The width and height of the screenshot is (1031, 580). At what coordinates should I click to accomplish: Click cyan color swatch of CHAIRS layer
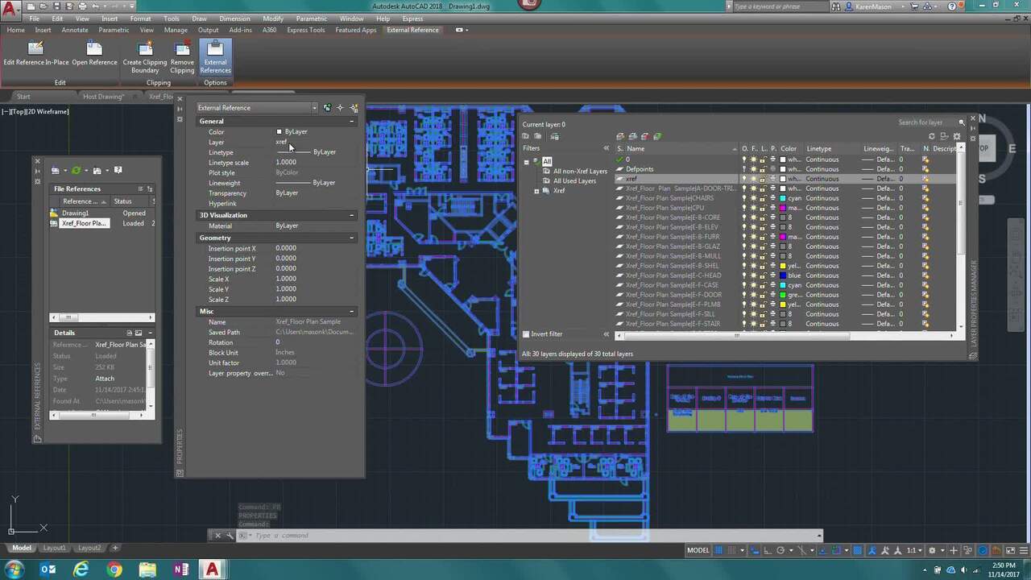tap(783, 198)
